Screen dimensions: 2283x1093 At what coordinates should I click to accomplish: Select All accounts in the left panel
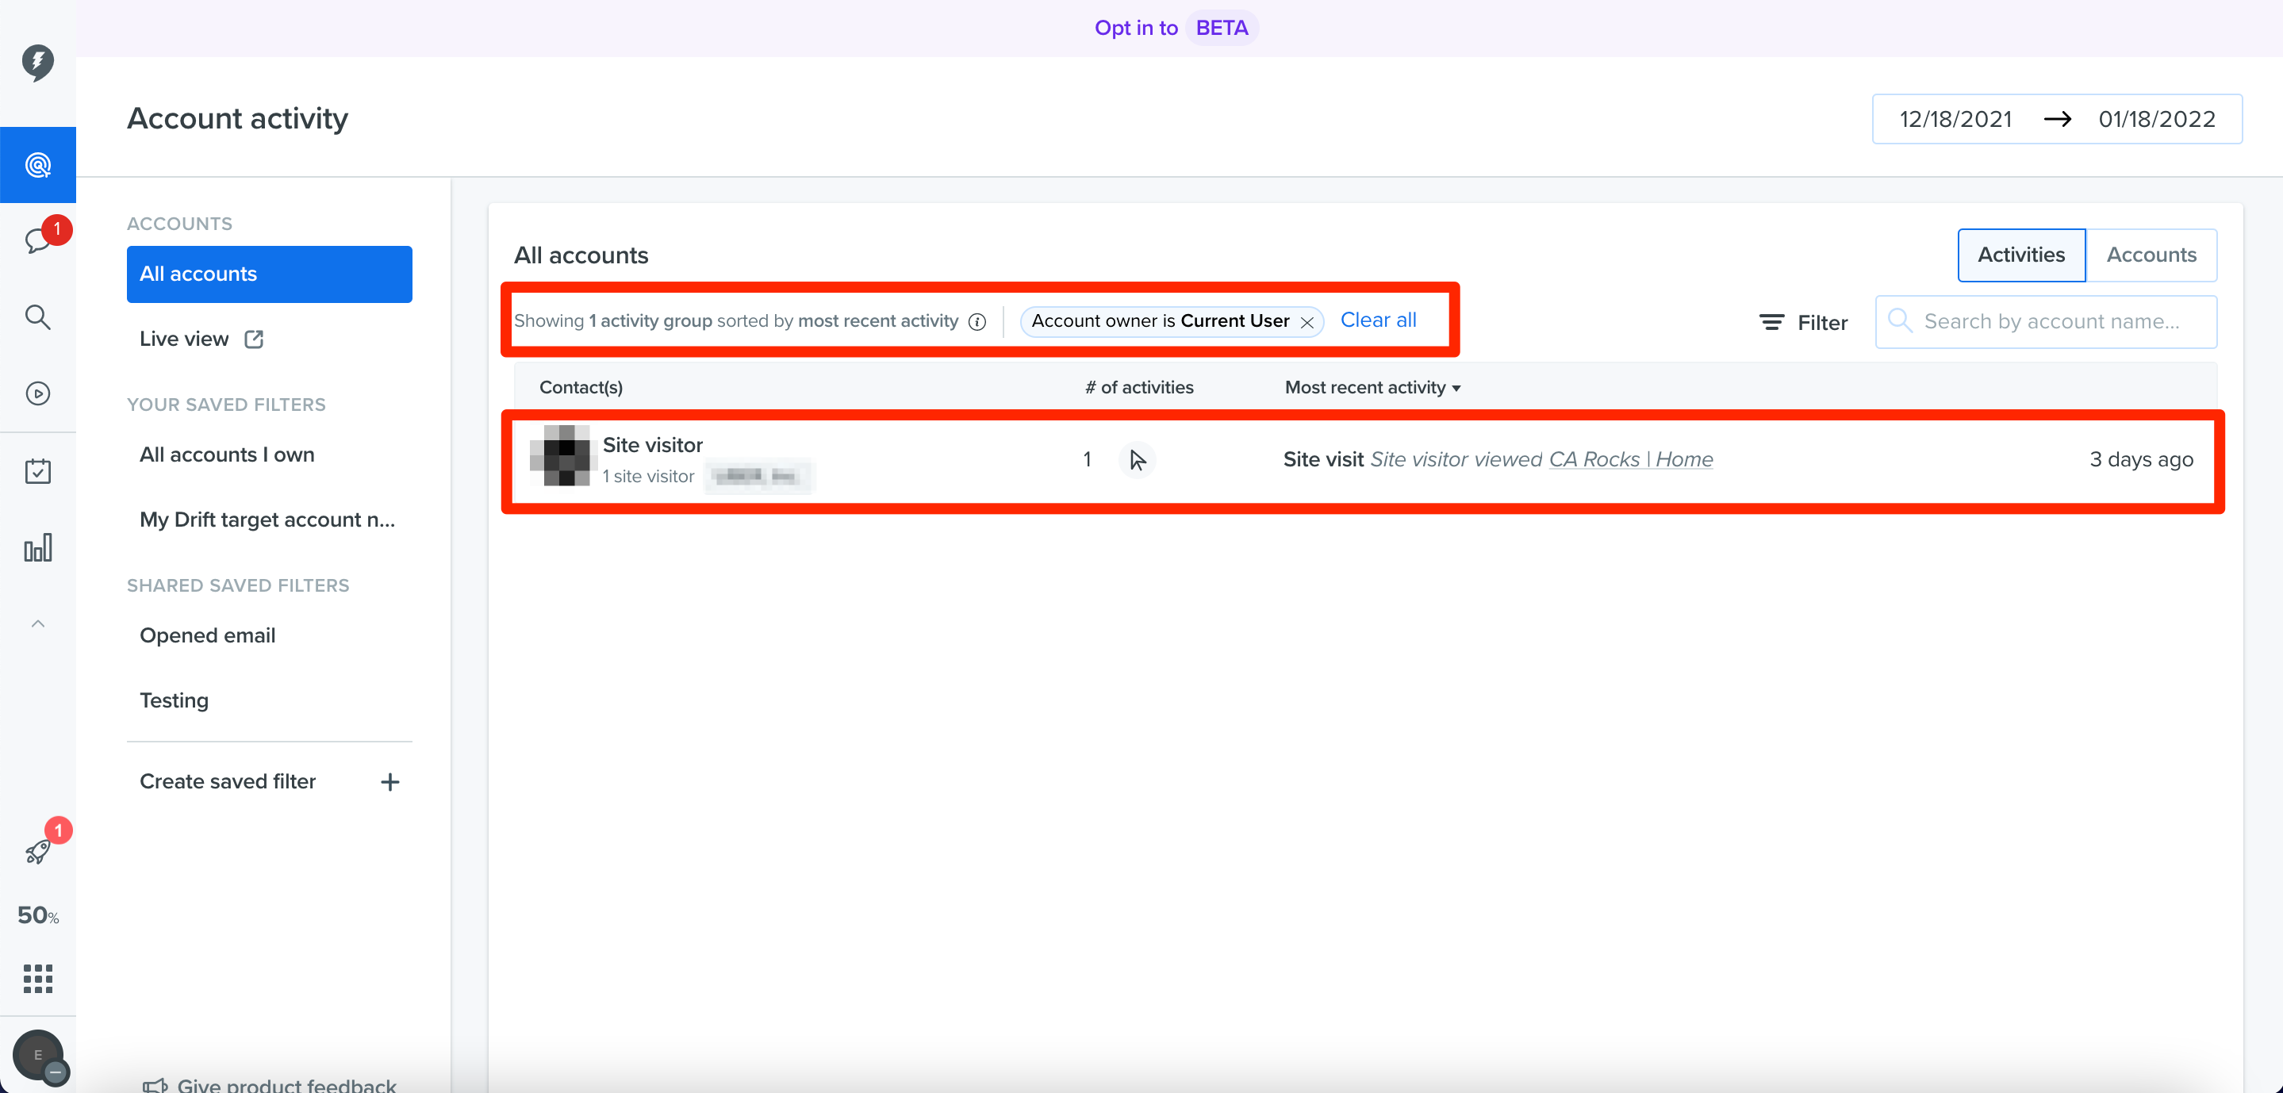(x=270, y=274)
